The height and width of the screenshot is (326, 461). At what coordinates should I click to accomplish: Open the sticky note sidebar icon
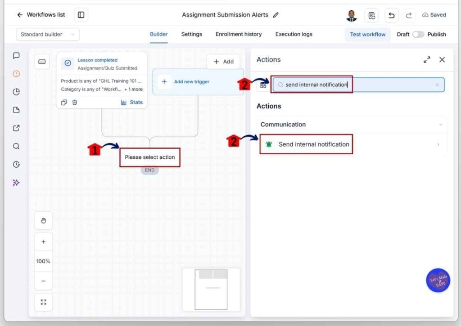[17, 110]
